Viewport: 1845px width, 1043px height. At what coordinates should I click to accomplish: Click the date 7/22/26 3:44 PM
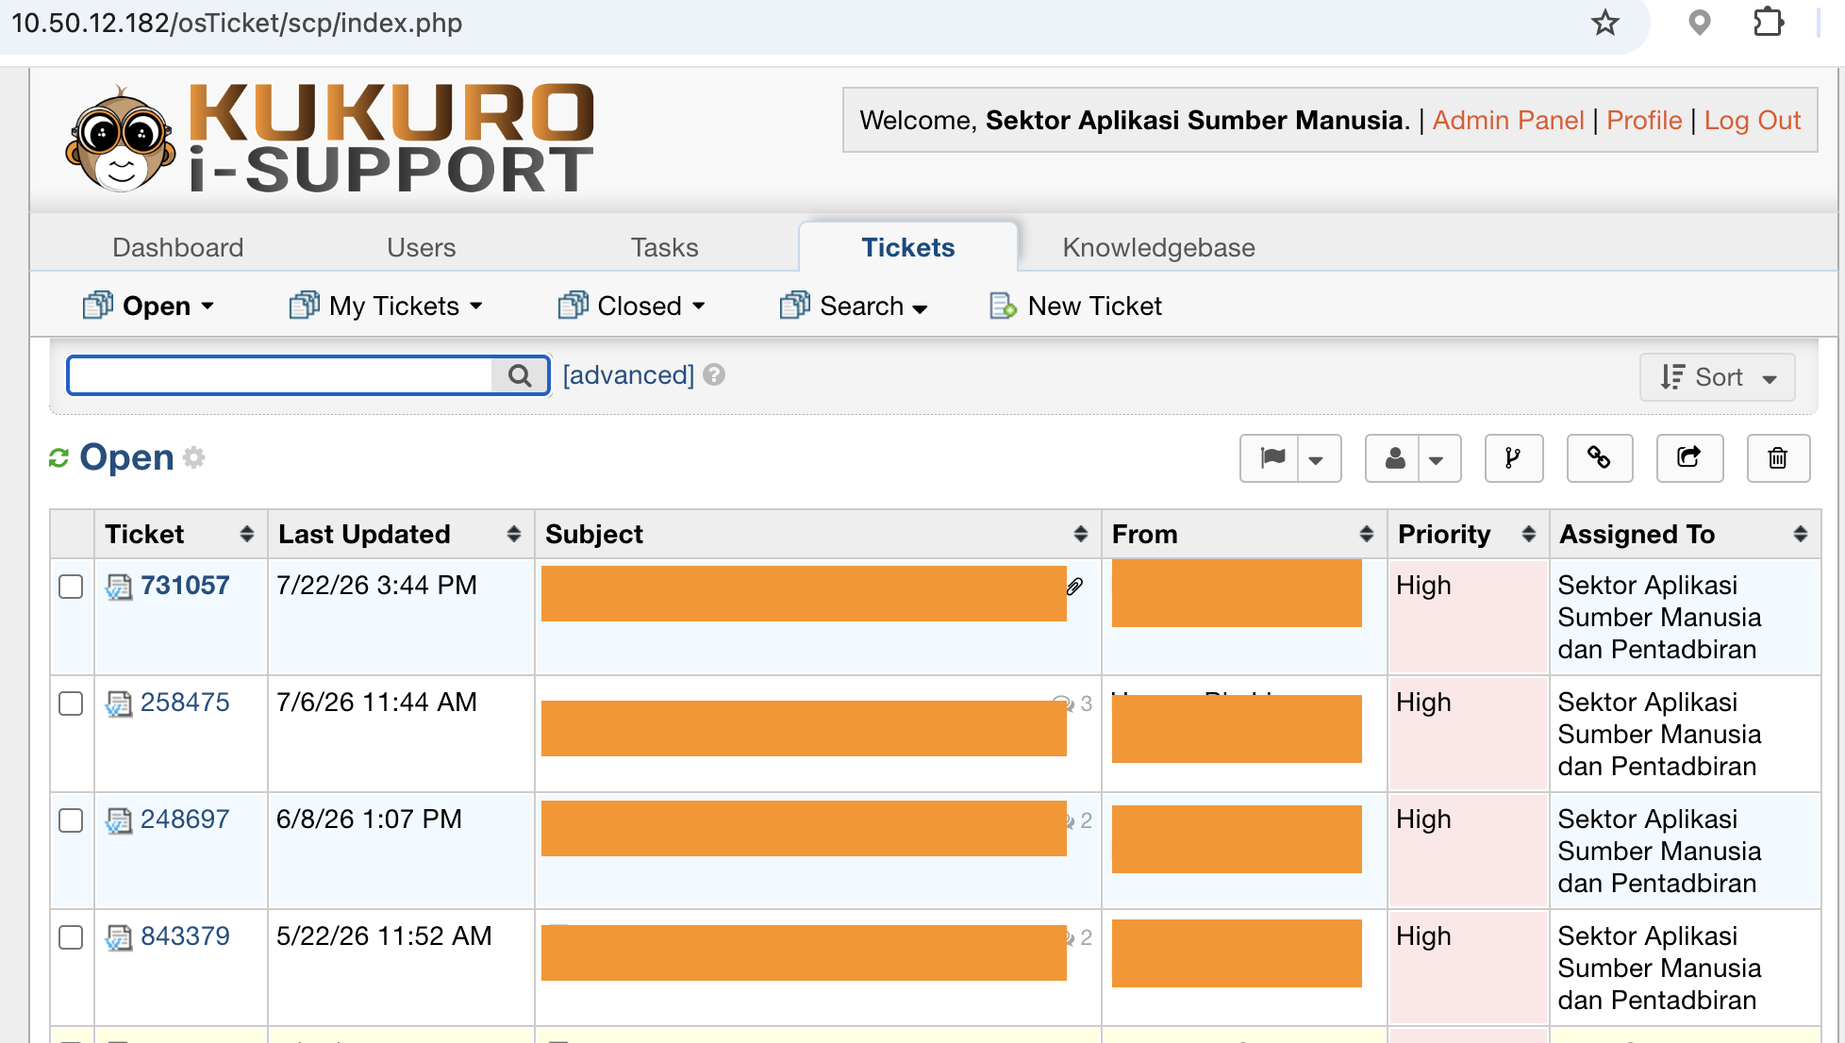point(376,586)
